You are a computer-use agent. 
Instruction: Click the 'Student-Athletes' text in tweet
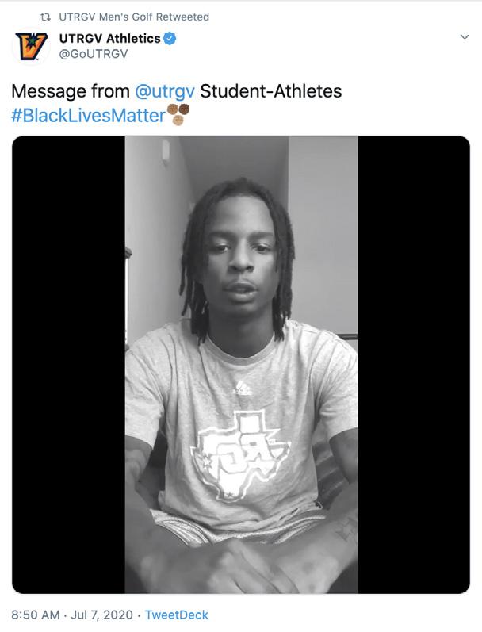pyautogui.click(x=271, y=91)
